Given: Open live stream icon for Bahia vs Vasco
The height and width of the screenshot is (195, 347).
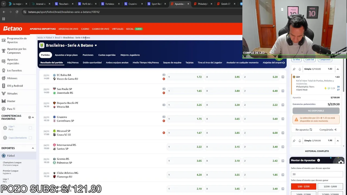Looking at the screenshot, I should [x=164, y=75].
